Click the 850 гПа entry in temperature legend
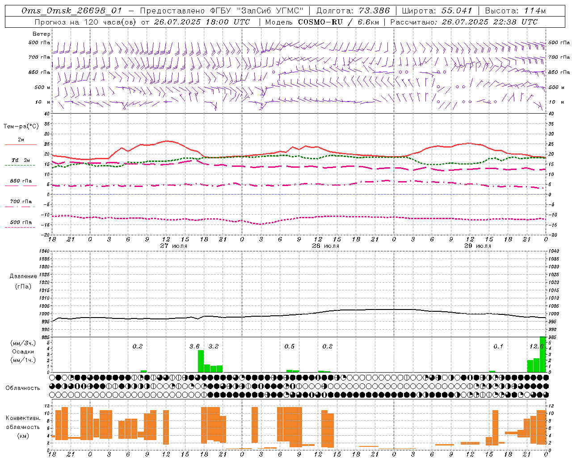This screenshot has width=572, height=458. [x=21, y=181]
